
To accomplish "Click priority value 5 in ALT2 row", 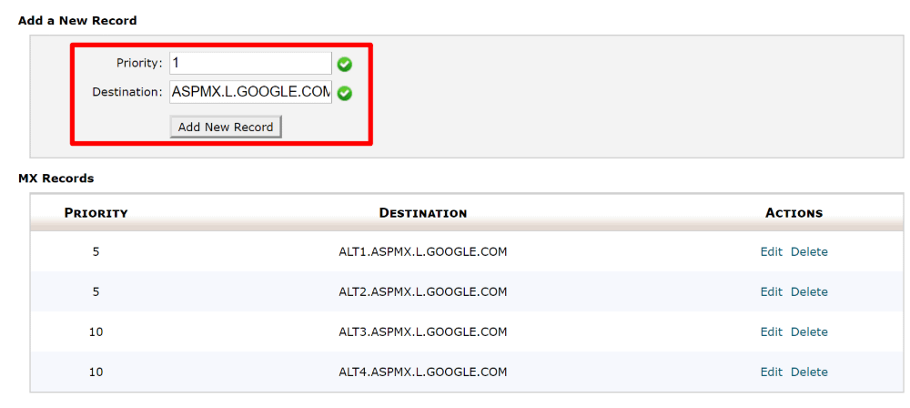I will (x=96, y=291).
